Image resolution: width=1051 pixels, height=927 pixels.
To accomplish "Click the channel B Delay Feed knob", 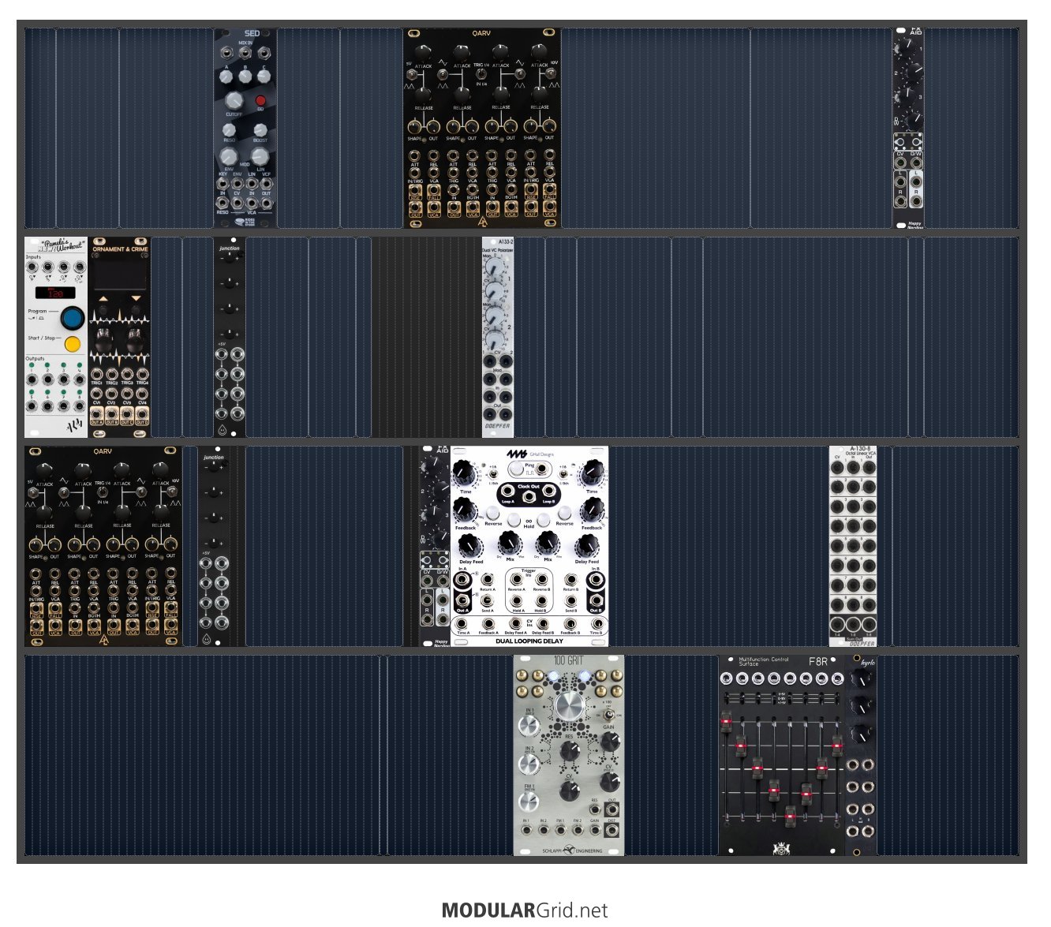I will (x=587, y=545).
